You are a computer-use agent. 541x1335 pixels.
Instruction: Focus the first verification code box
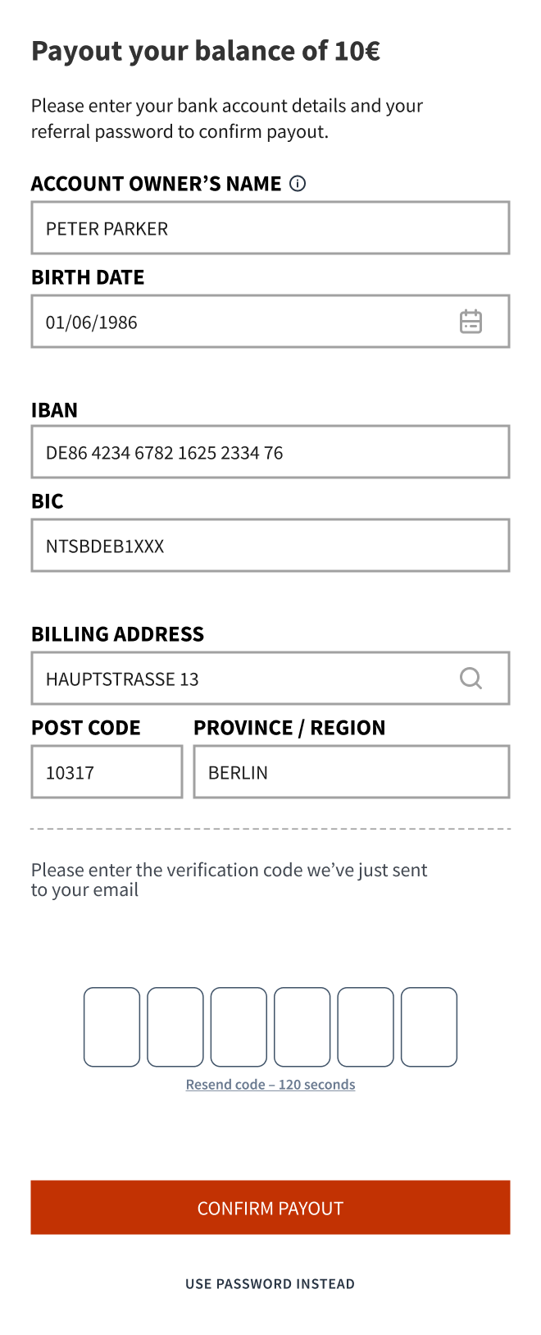pos(112,1027)
